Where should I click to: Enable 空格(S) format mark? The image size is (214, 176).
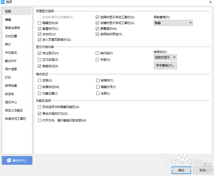click(39, 80)
